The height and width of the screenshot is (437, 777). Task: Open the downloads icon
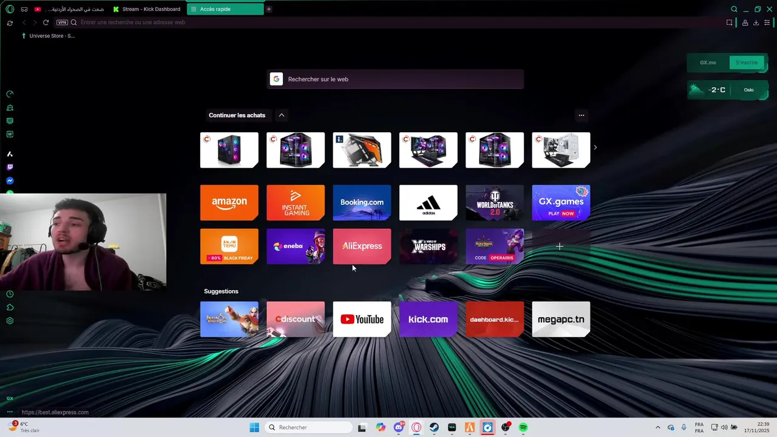pos(756,22)
